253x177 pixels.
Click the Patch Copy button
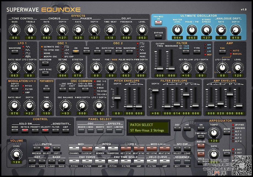[x=57, y=149]
